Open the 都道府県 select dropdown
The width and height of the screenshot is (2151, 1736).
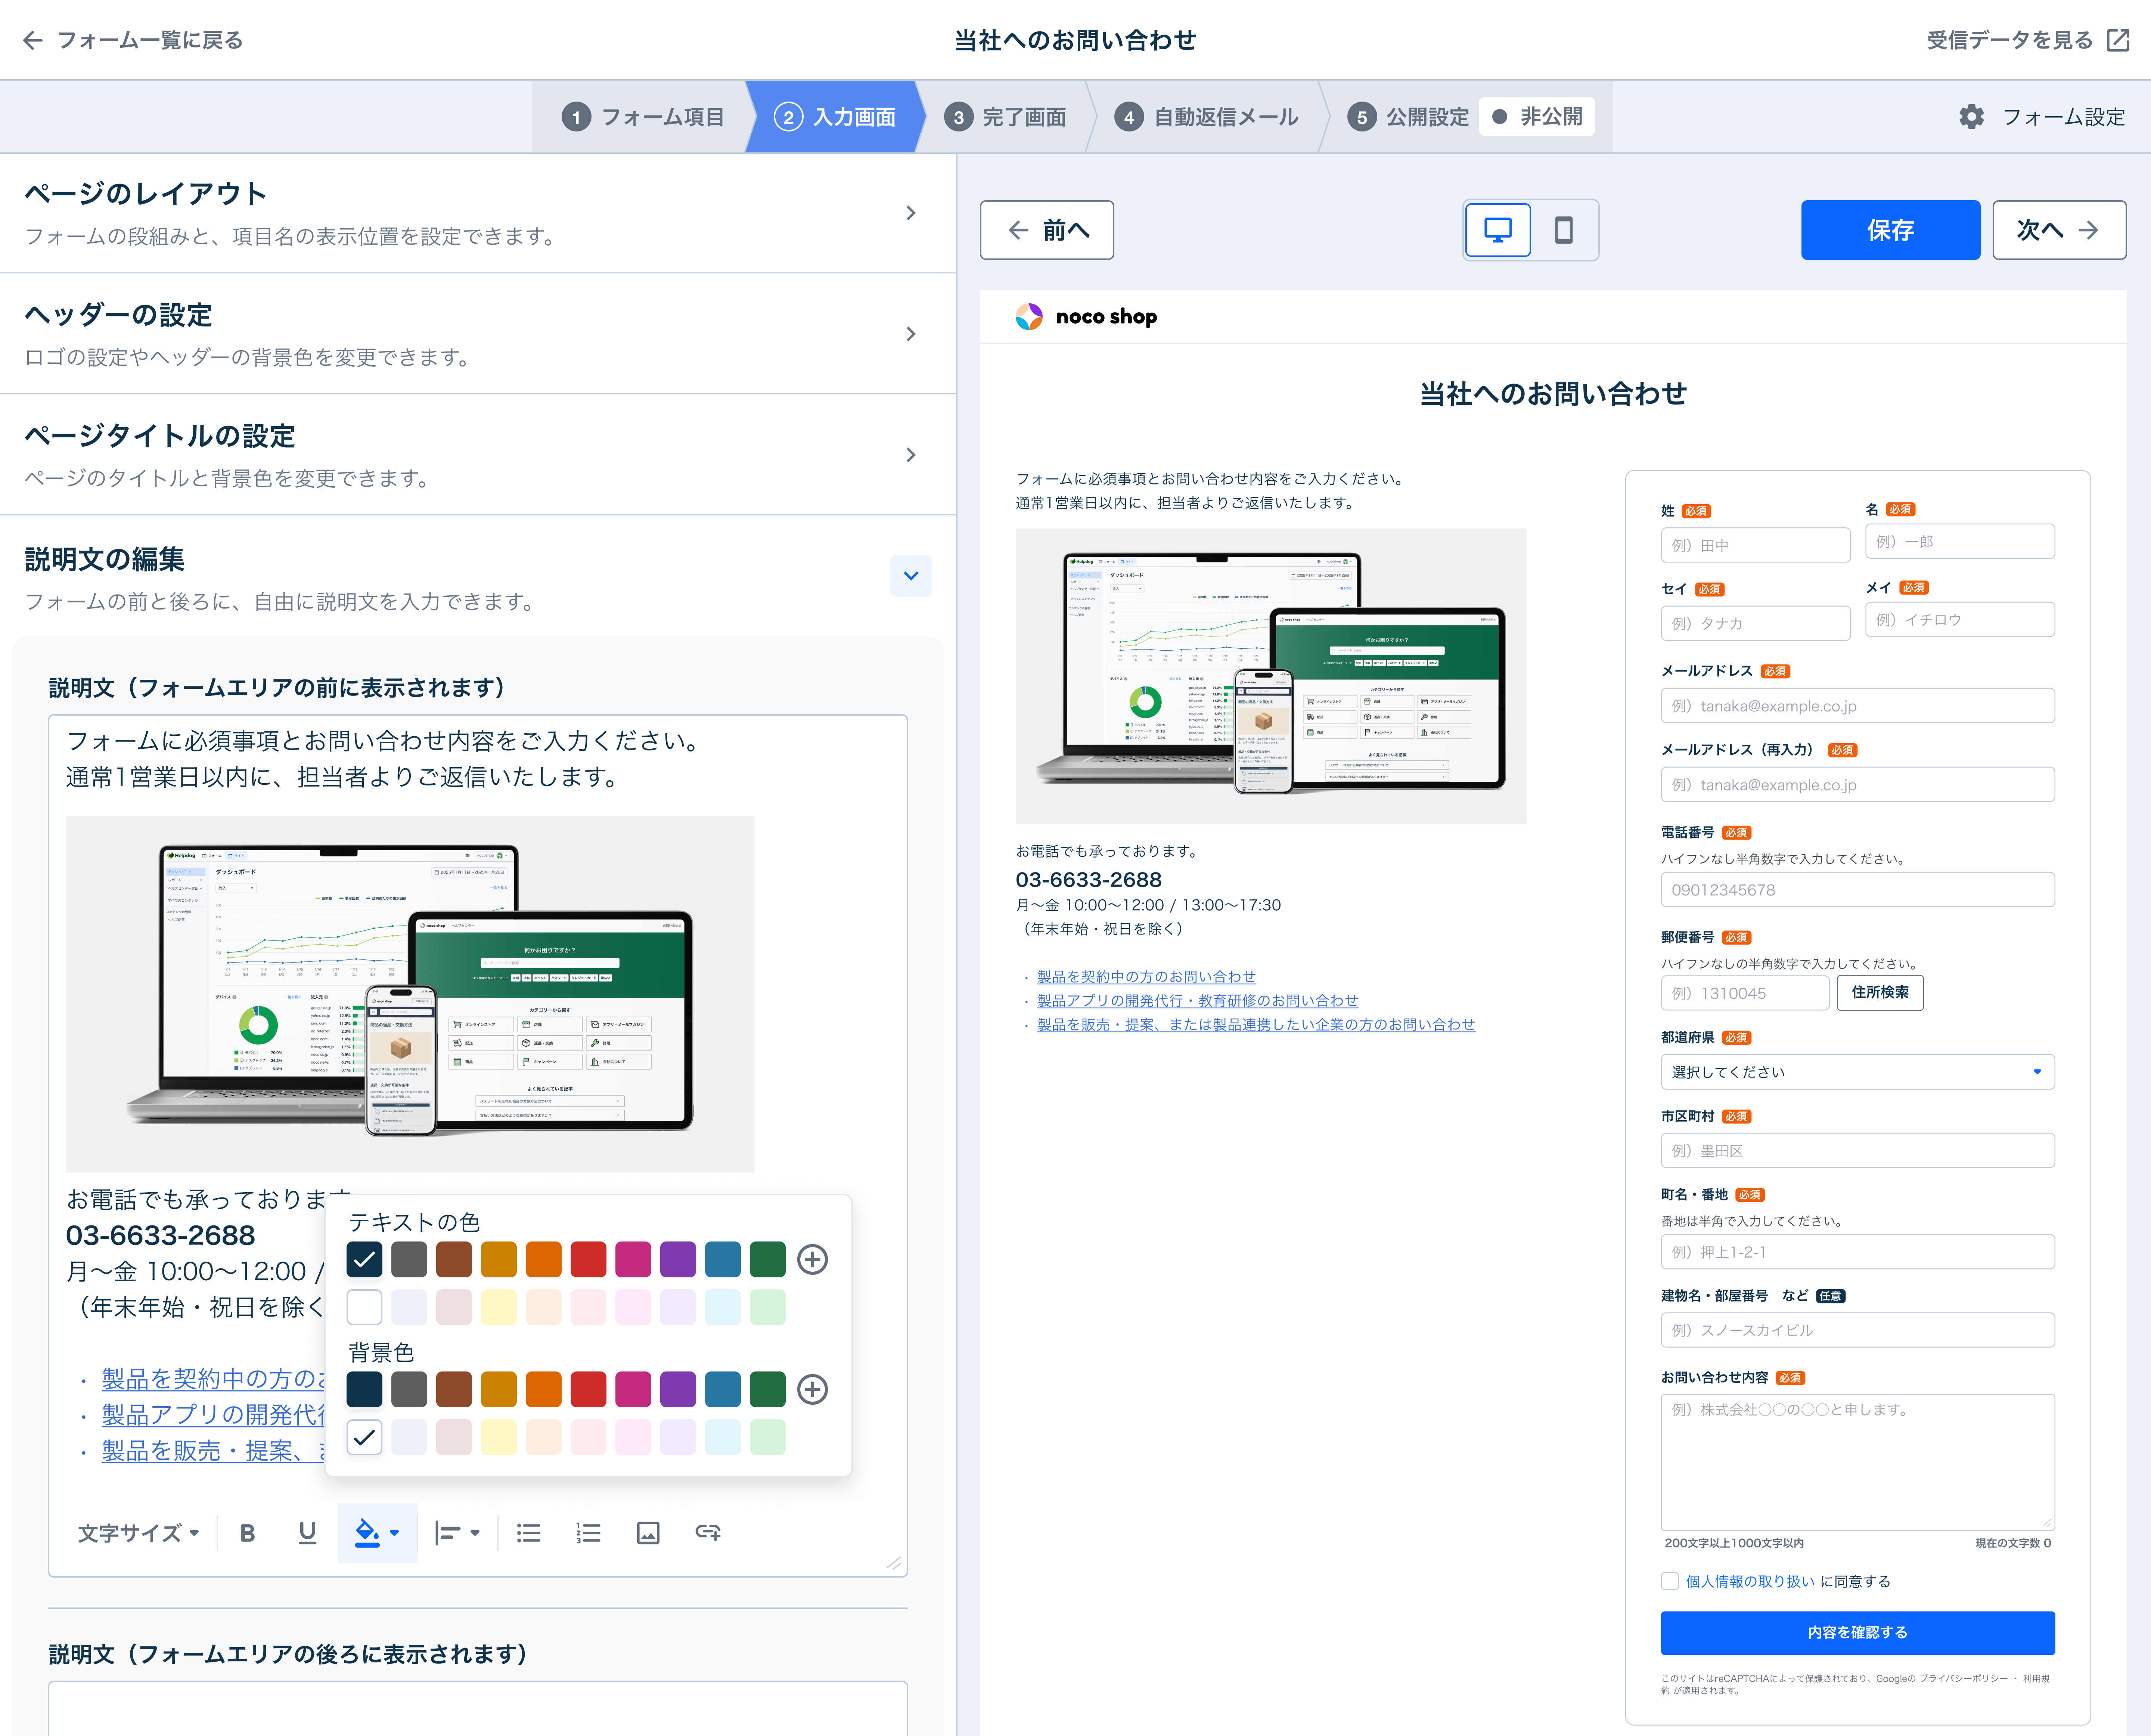pyautogui.click(x=1857, y=1071)
